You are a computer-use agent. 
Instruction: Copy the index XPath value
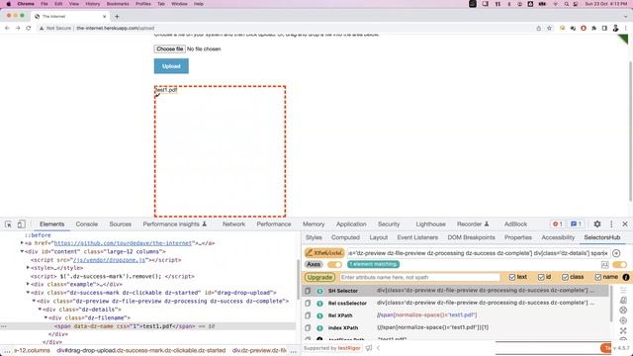point(308,327)
